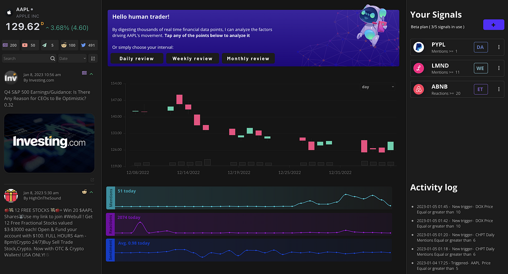Click the Investing.com author avatar
Viewport: 508px width, 274px height.
(x=11, y=77)
